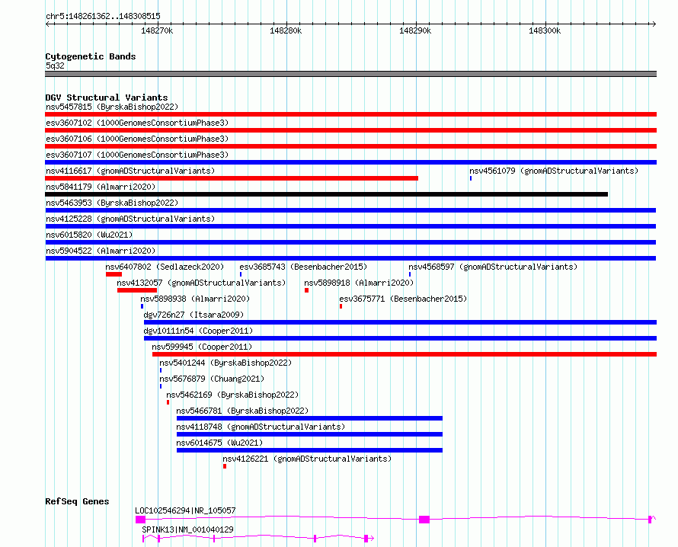This screenshot has width=678, height=547.
Task: Click the nsv5466781 (ByrskaBishop2022) label
Action: coord(242,411)
